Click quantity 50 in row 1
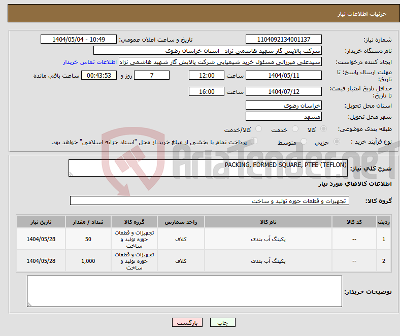Viewport: 400px width, 336px height. point(88,239)
